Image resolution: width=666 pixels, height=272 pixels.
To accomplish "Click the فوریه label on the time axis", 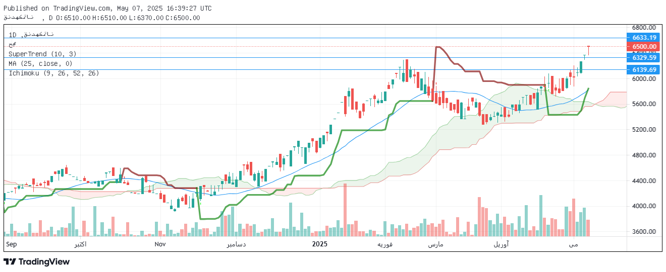I will pyautogui.click(x=385, y=244).
